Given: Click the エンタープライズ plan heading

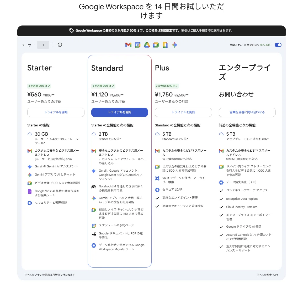Looking at the screenshot, I should coord(245,72).
